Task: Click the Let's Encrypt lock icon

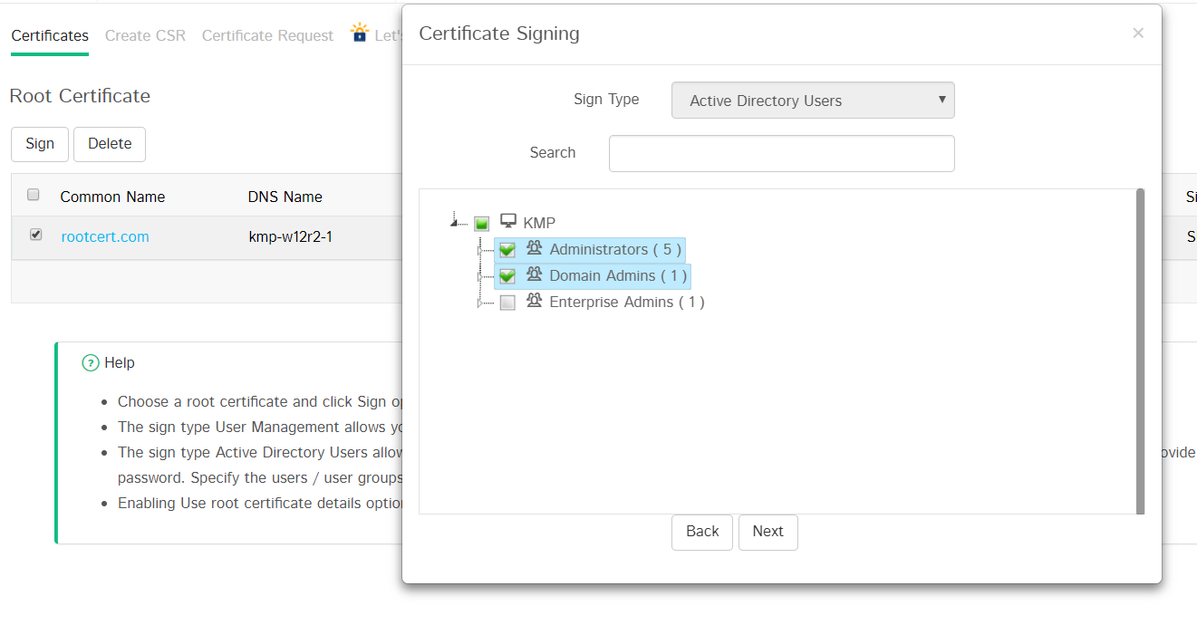Action: pyautogui.click(x=360, y=34)
